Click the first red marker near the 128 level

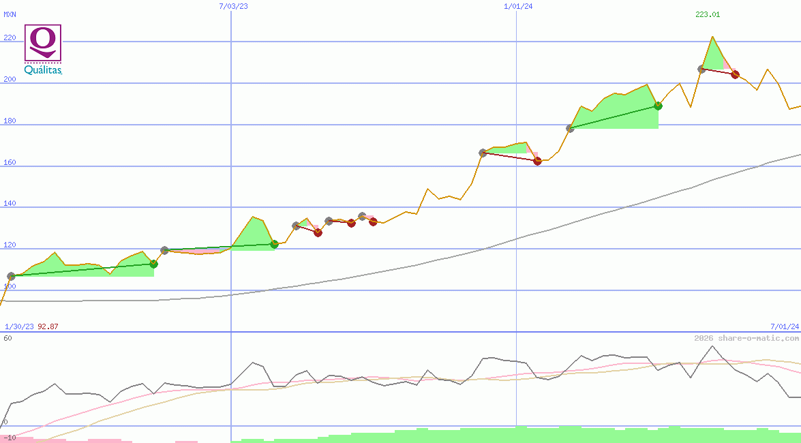click(x=318, y=232)
